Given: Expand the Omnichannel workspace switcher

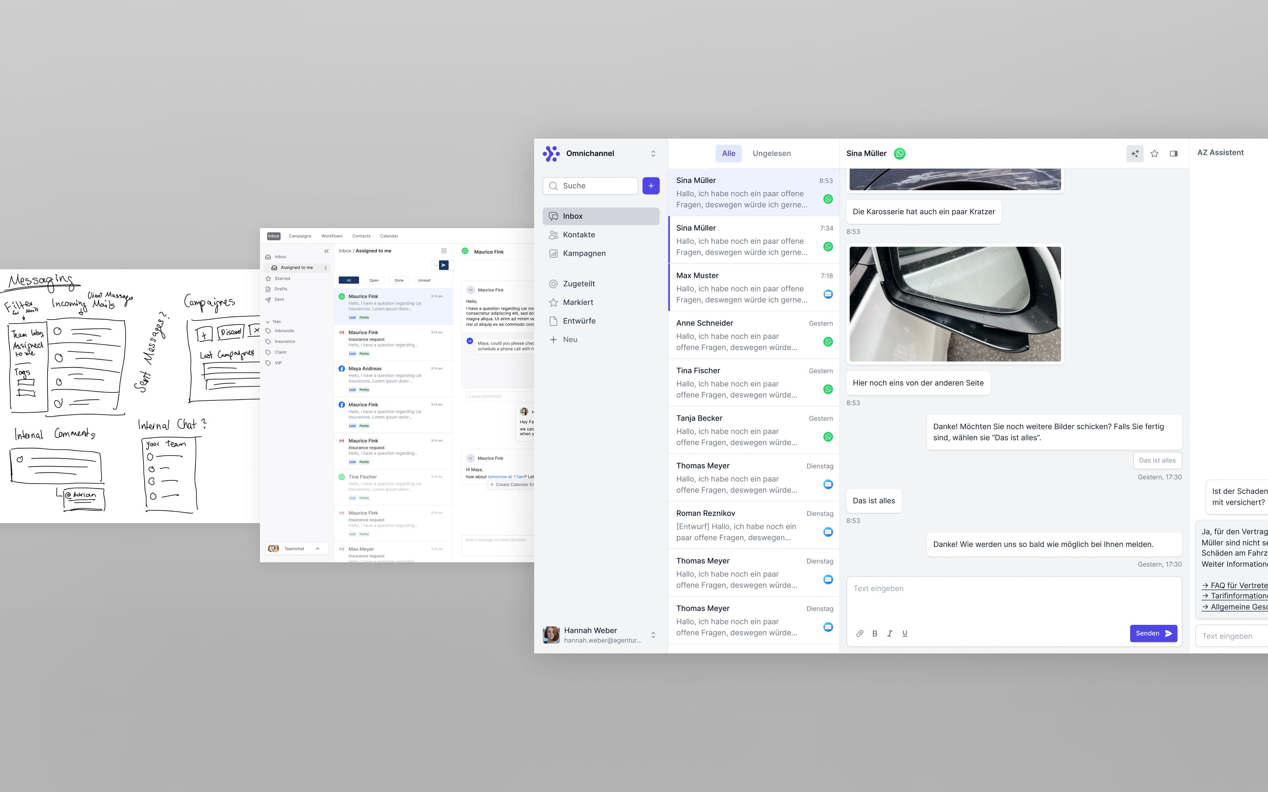Looking at the screenshot, I should 653,154.
